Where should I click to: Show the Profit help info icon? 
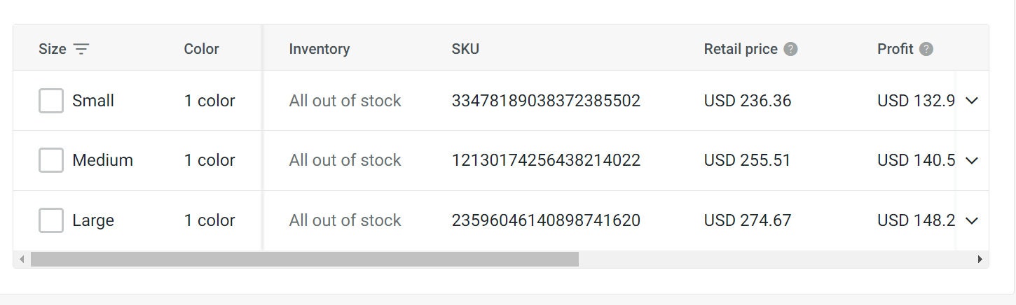pos(926,49)
